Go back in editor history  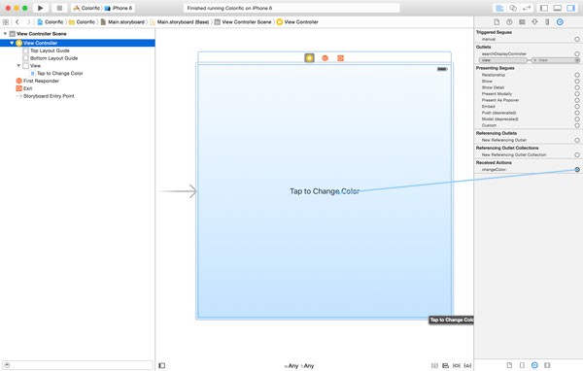coord(17,22)
